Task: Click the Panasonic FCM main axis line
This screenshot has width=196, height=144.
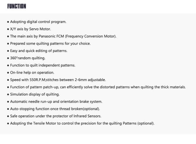Action: [63, 36]
